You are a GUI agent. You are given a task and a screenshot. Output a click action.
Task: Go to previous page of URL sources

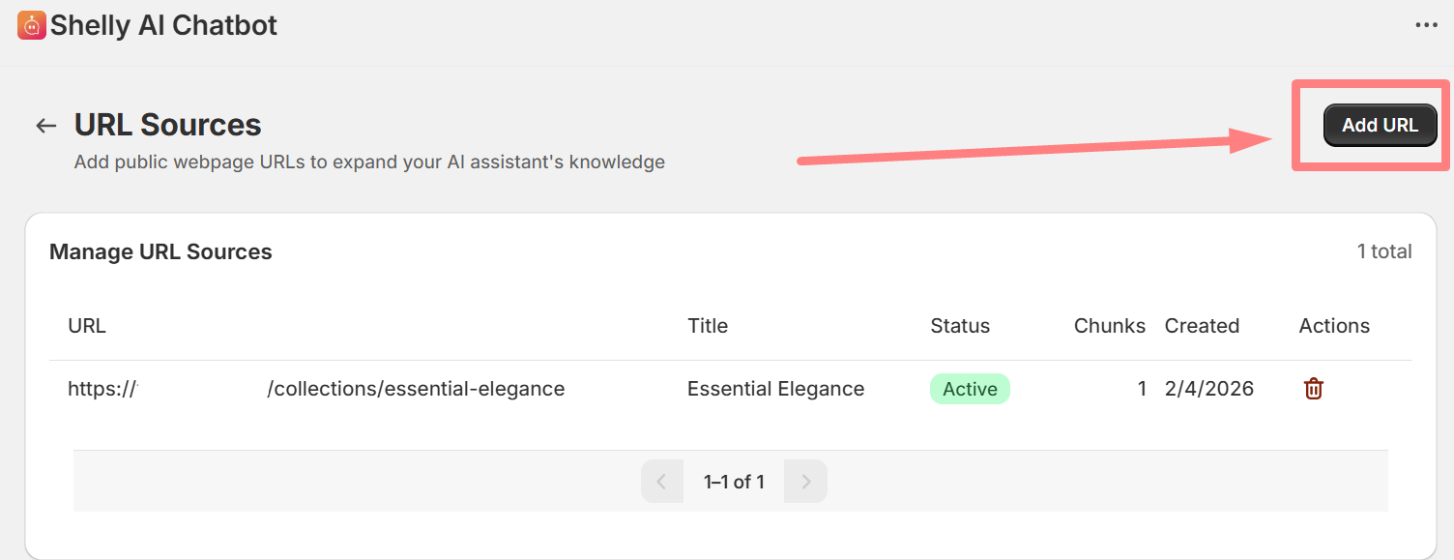(x=661, y=482)
